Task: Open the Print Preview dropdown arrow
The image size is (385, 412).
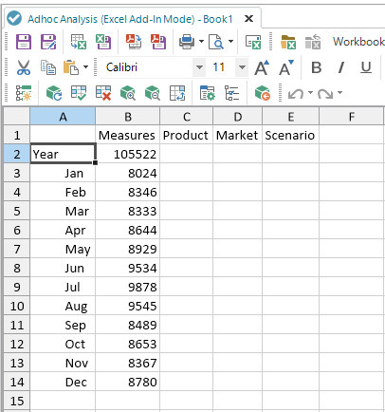Action: coord(230,41)
